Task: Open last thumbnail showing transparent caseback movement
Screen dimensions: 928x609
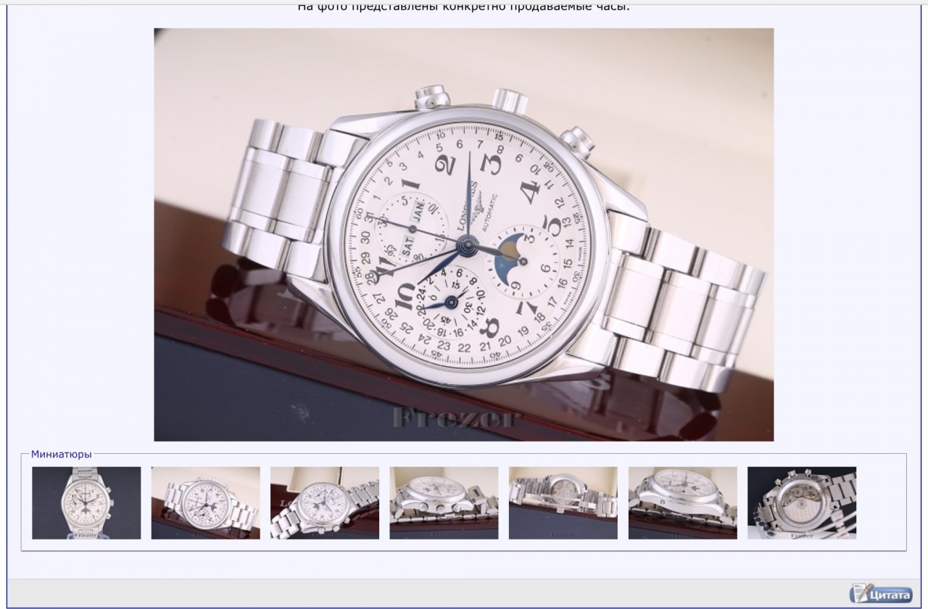Action: [801, 502]
